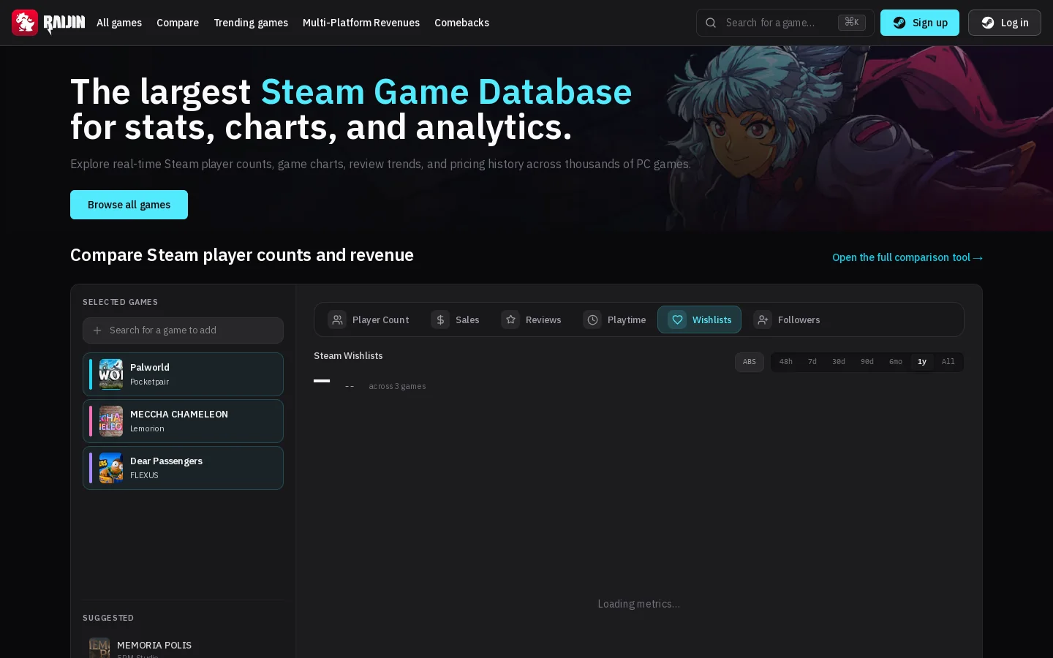The image size is (1053, 658).
Task: Click the cyan color bar beside Palworld
Action: click(x=91, y=374)
